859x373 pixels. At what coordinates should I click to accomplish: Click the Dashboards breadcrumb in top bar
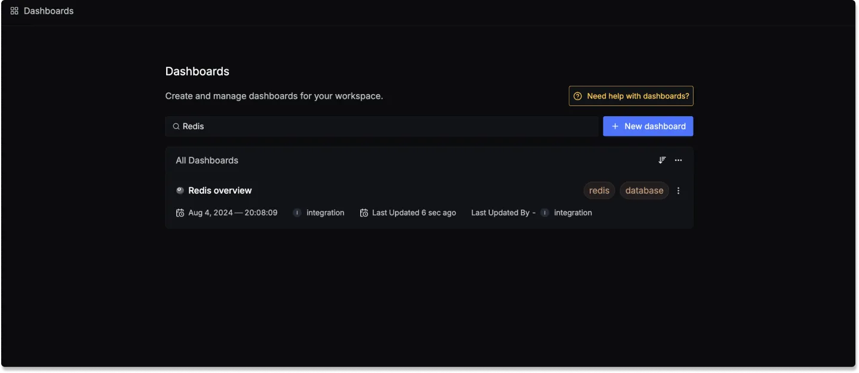pyautogui.click(x=49, y=11)
